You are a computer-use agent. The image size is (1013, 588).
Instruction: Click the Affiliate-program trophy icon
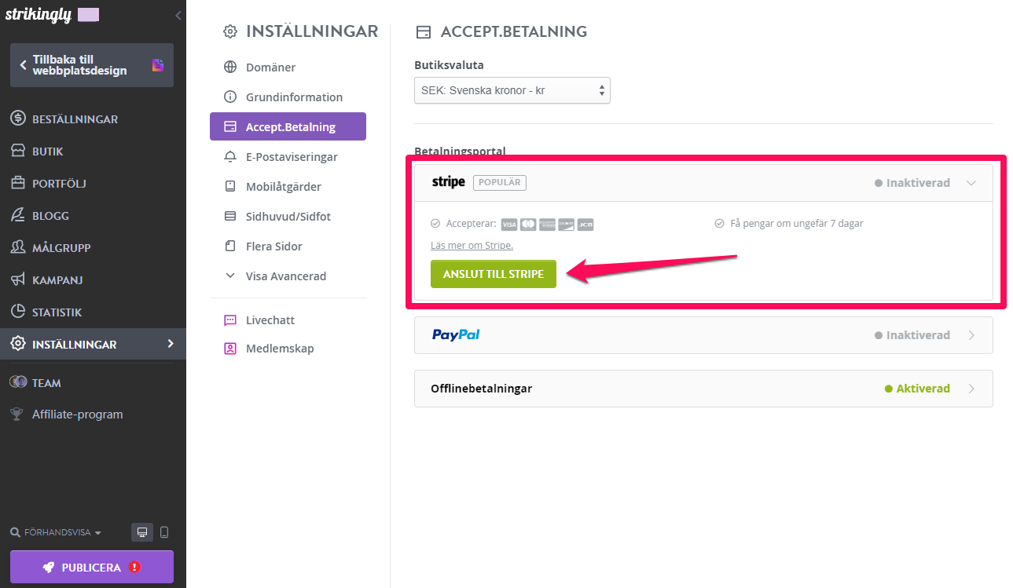coord(17,415)
